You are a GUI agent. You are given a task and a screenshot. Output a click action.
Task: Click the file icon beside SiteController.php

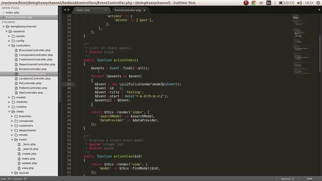(16, 93)
